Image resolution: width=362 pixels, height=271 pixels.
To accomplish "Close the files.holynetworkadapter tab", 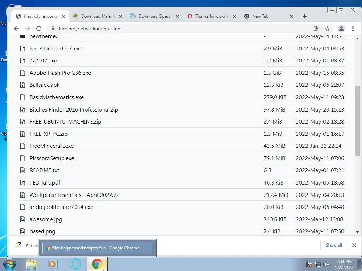I will click(63, 16).
